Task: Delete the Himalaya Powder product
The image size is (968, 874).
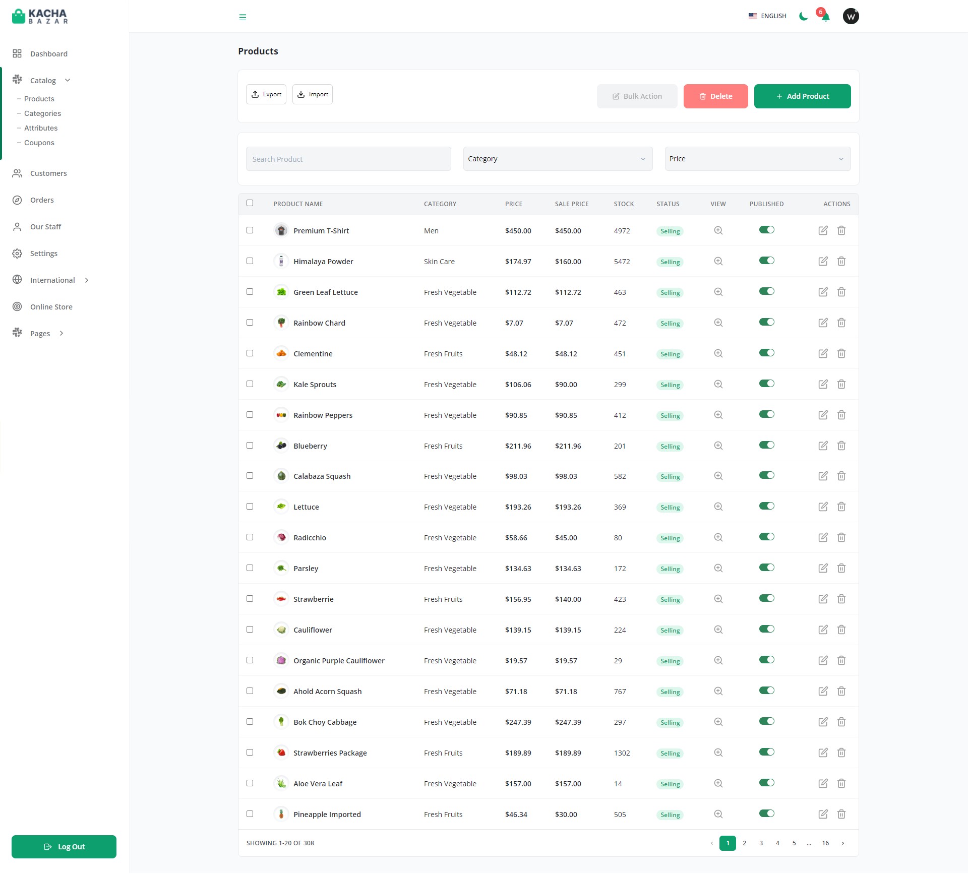Action: pos(841,261)
